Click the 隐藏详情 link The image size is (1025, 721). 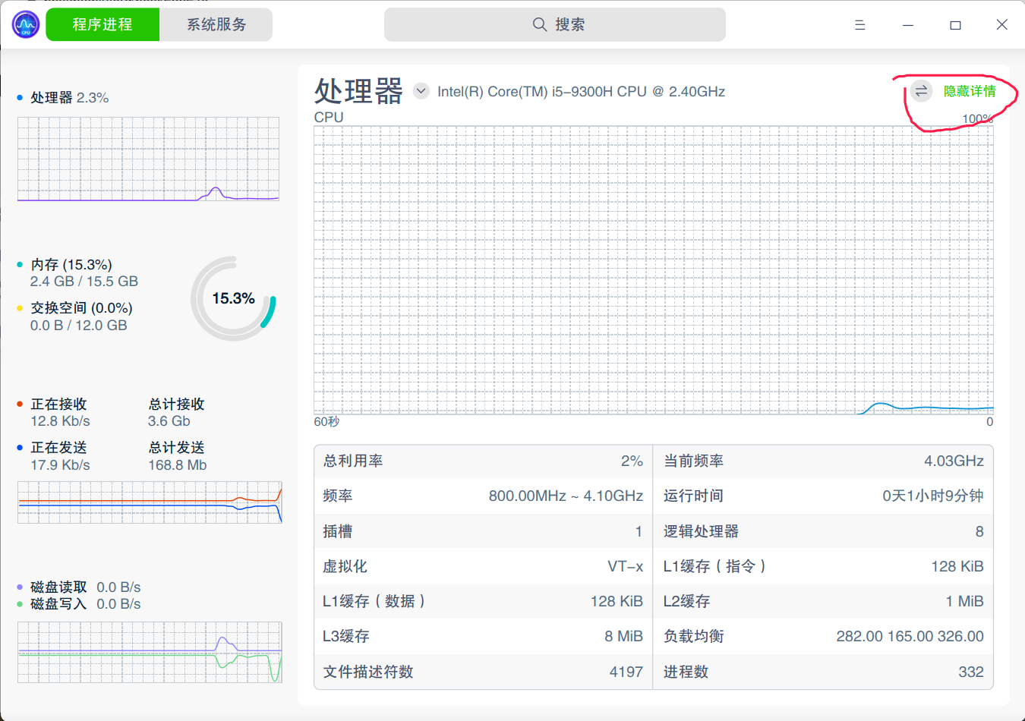pyautogui.click(x=969, y=91)
